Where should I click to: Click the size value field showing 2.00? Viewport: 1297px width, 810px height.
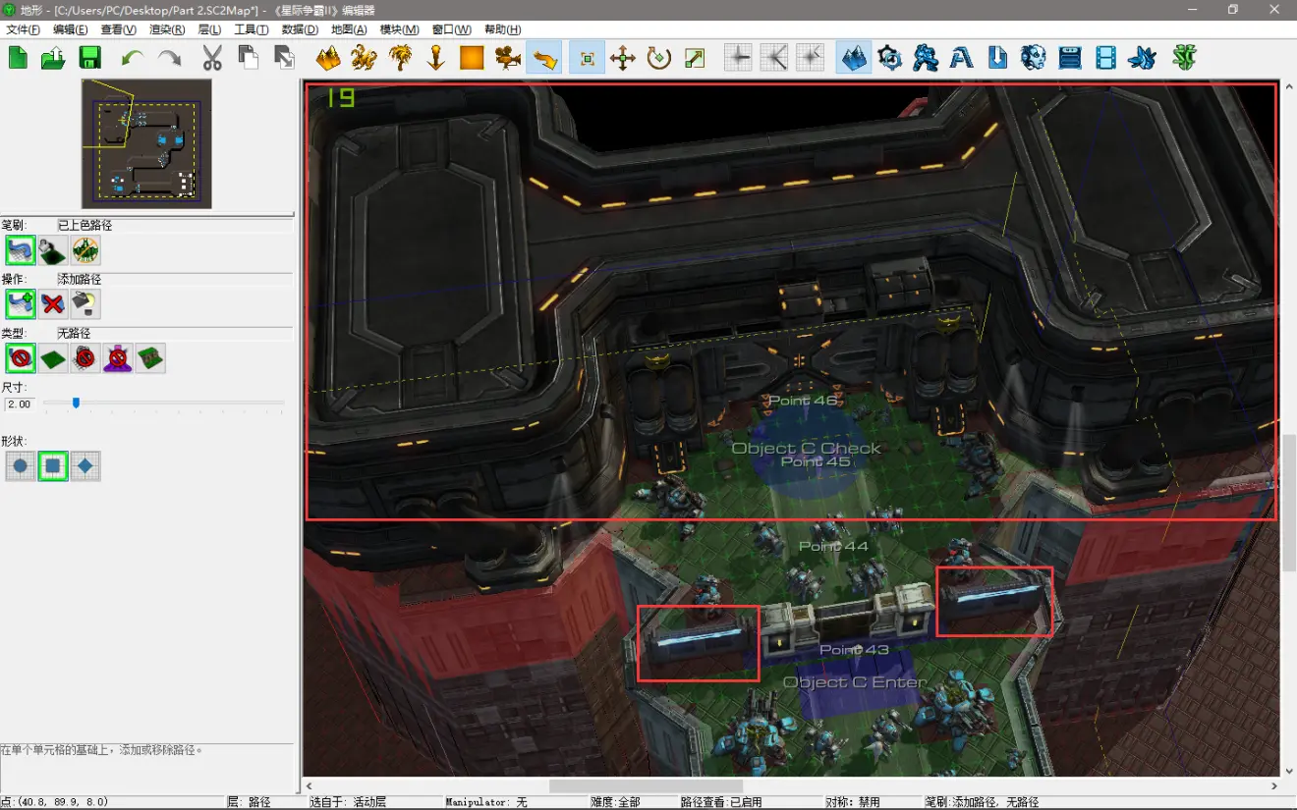20,405
